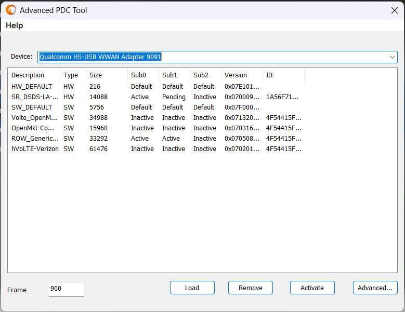The width and height of the screenshot is (405, 312).
Task: Click size value 216
Action: coord(95,87)
